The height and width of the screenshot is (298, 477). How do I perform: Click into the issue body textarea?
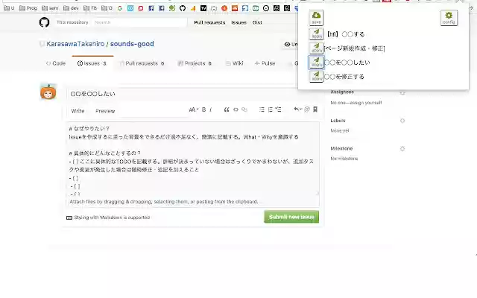point(193,159)
